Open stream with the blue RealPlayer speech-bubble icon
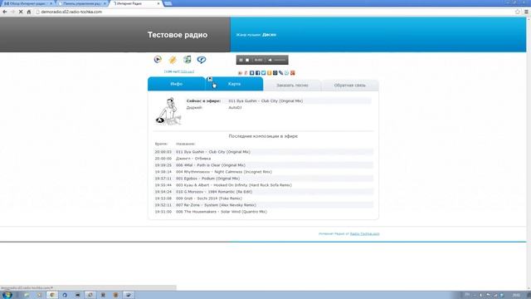The width and height of the screenshot is (531, 299). [x=202, y=60]
